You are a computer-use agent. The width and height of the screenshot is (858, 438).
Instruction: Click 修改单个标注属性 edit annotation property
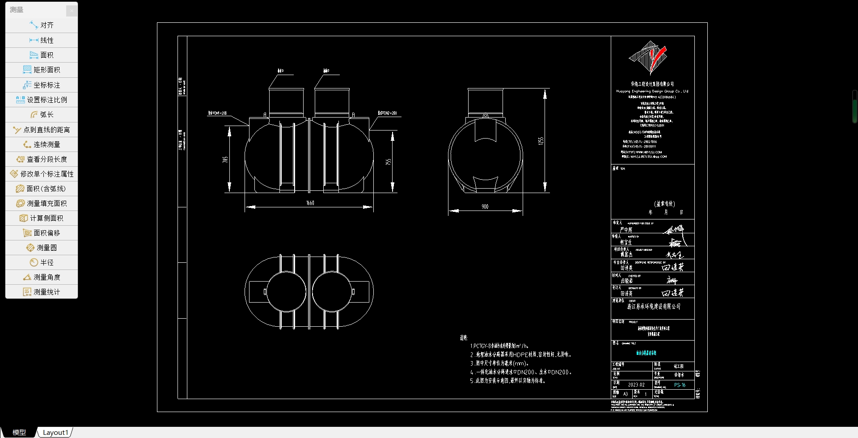coord(42,174)
